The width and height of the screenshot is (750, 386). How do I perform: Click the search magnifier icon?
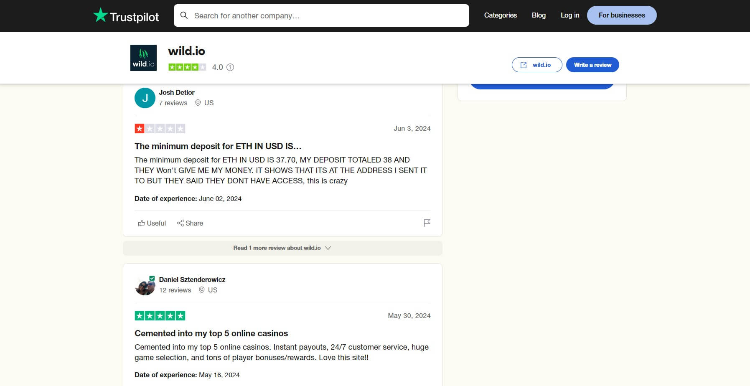pos(184,15)
